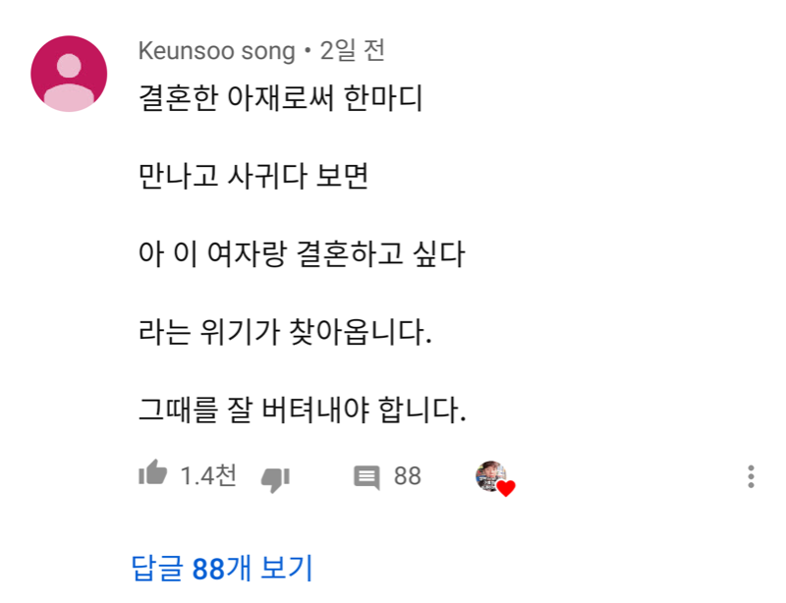786x603 pixels.
Task: Like the comment with thumbs-up icon
Action: click(x=152, y=475)
